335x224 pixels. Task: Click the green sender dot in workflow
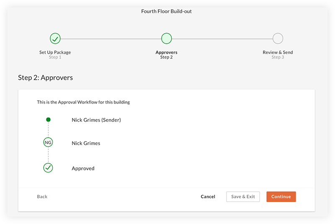coord(48,120)
